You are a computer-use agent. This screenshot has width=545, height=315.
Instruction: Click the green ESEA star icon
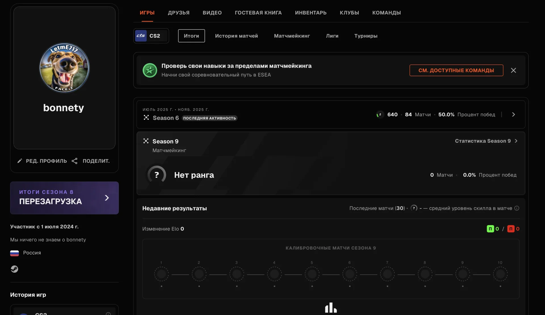point(150,70)
